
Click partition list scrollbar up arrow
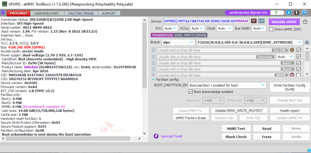(x=307, y=48)
